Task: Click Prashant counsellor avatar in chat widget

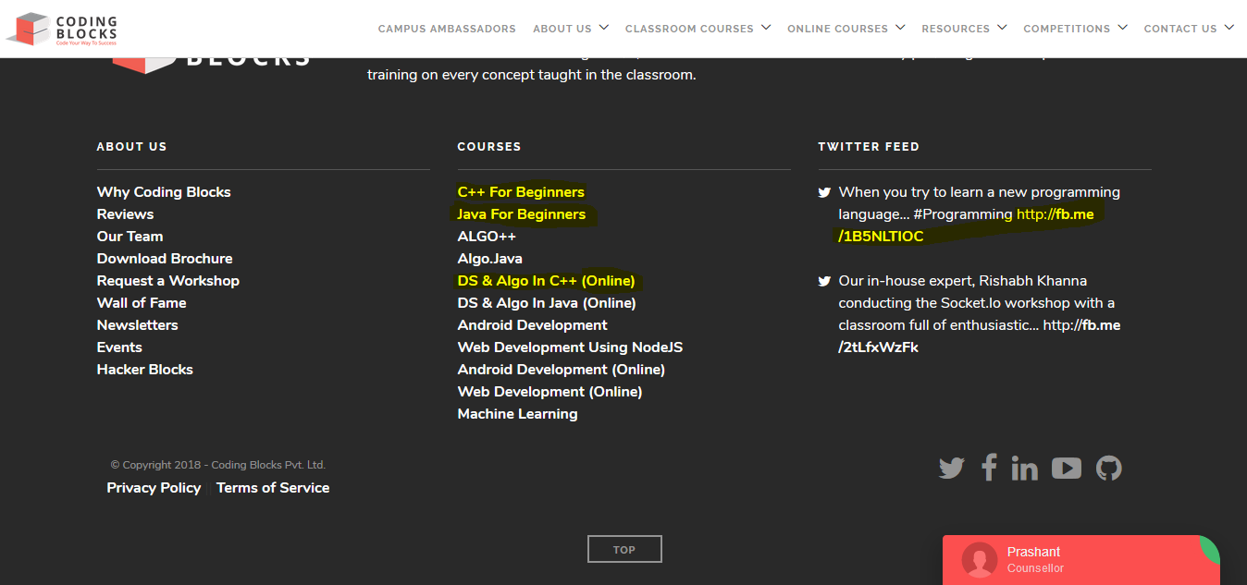Action: 980,560
